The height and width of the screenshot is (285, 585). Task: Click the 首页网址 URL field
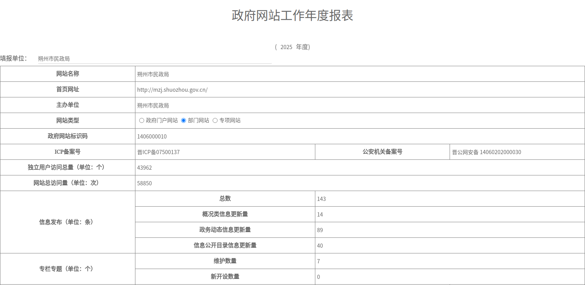point(359,90)
